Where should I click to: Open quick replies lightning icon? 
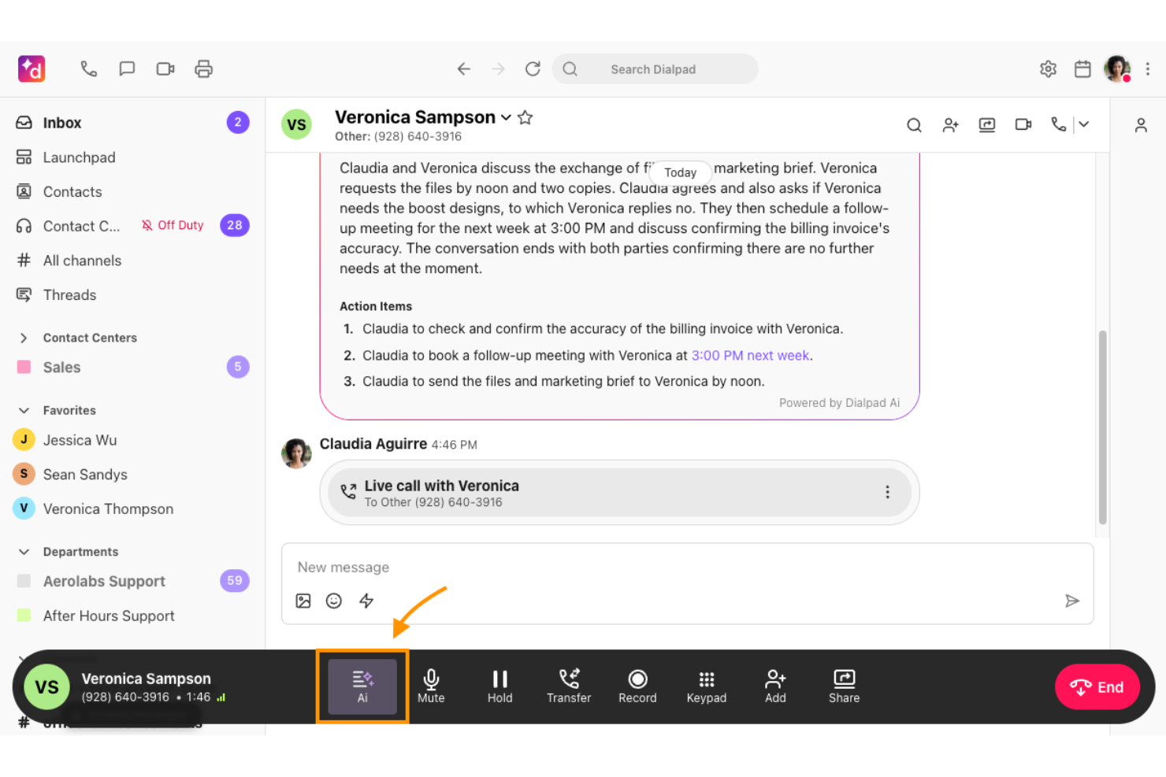point(366,601)
